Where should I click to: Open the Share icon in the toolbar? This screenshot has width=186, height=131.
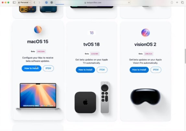(x=172, y=2)
